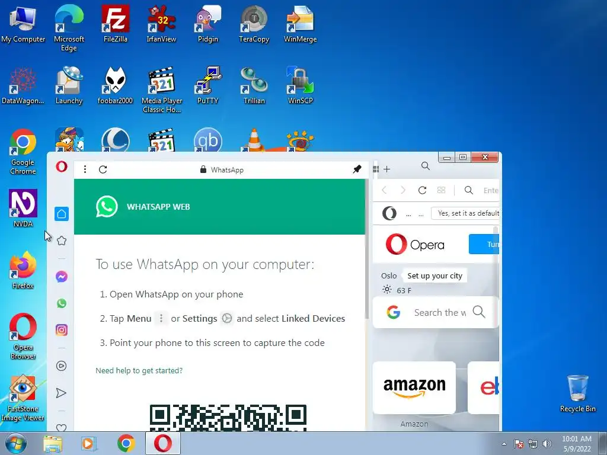Click Need help to get started link
Screen dimensions: 607x455
coord(139,370)
